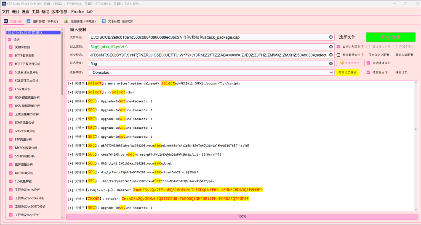Viewport: 421px width, 225px height.
Task: Toggle USB-鼠标流量分析 checkbox
Action: [11, 106]
